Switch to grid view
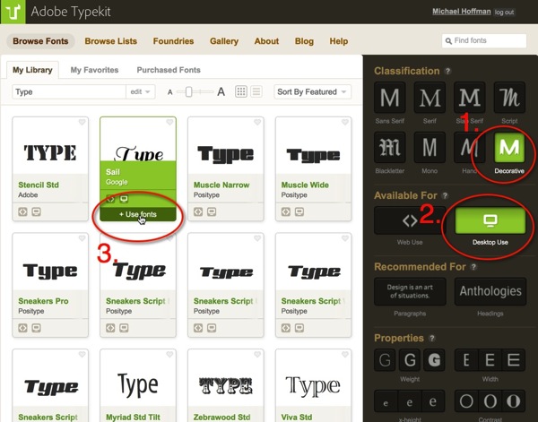This screenshot has height=422, width=538. point(241,91)
